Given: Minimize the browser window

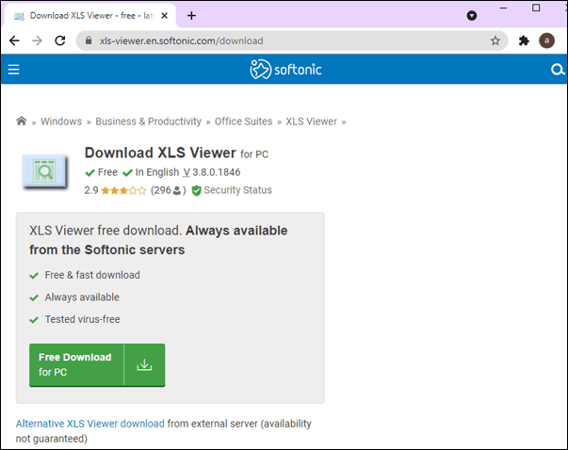Looking at the screenshot, I should coord(503,8).
